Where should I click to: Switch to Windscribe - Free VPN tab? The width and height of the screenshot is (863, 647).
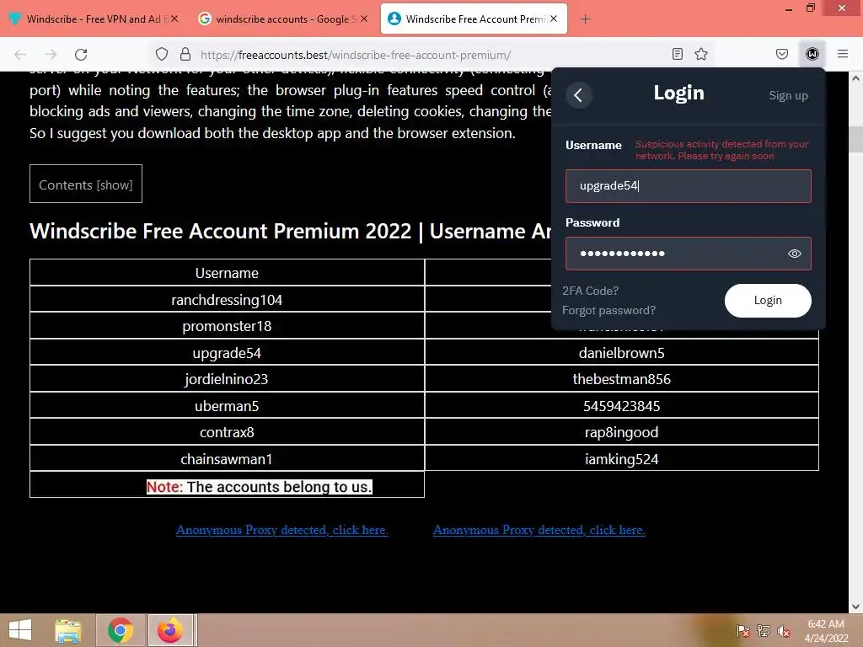[94, 19]
